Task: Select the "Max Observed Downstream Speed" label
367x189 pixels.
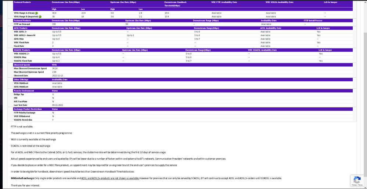Action: (x=30, y=68)
